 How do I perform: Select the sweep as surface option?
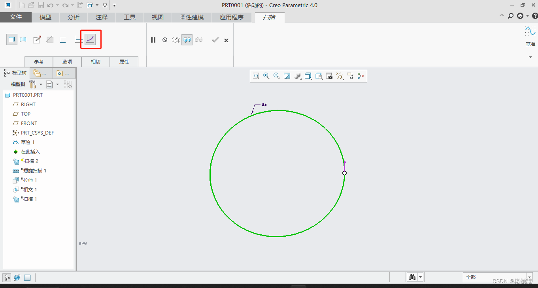tap(23, 39)
